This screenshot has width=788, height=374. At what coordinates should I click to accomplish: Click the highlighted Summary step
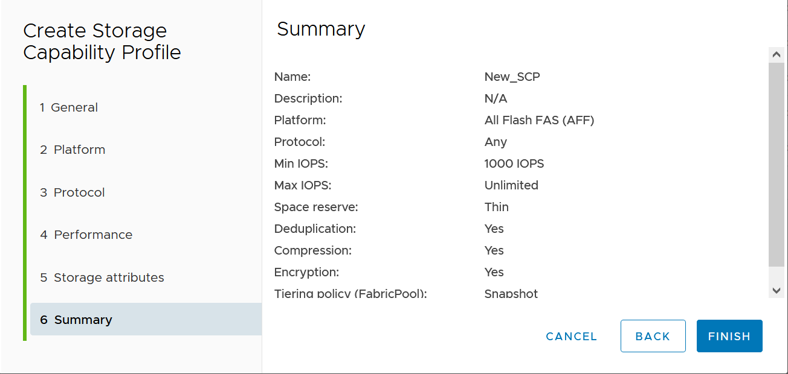(x=76, y=320)
